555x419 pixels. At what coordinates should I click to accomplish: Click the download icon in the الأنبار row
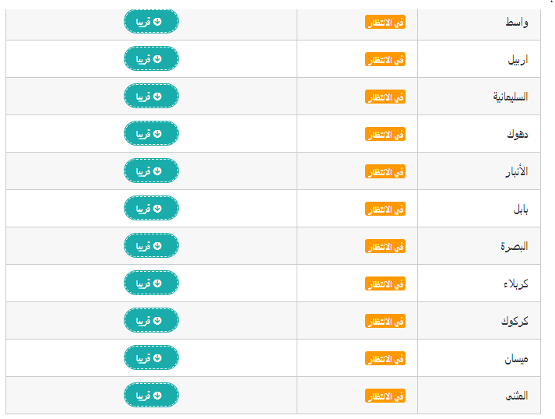tap(157, 171)
